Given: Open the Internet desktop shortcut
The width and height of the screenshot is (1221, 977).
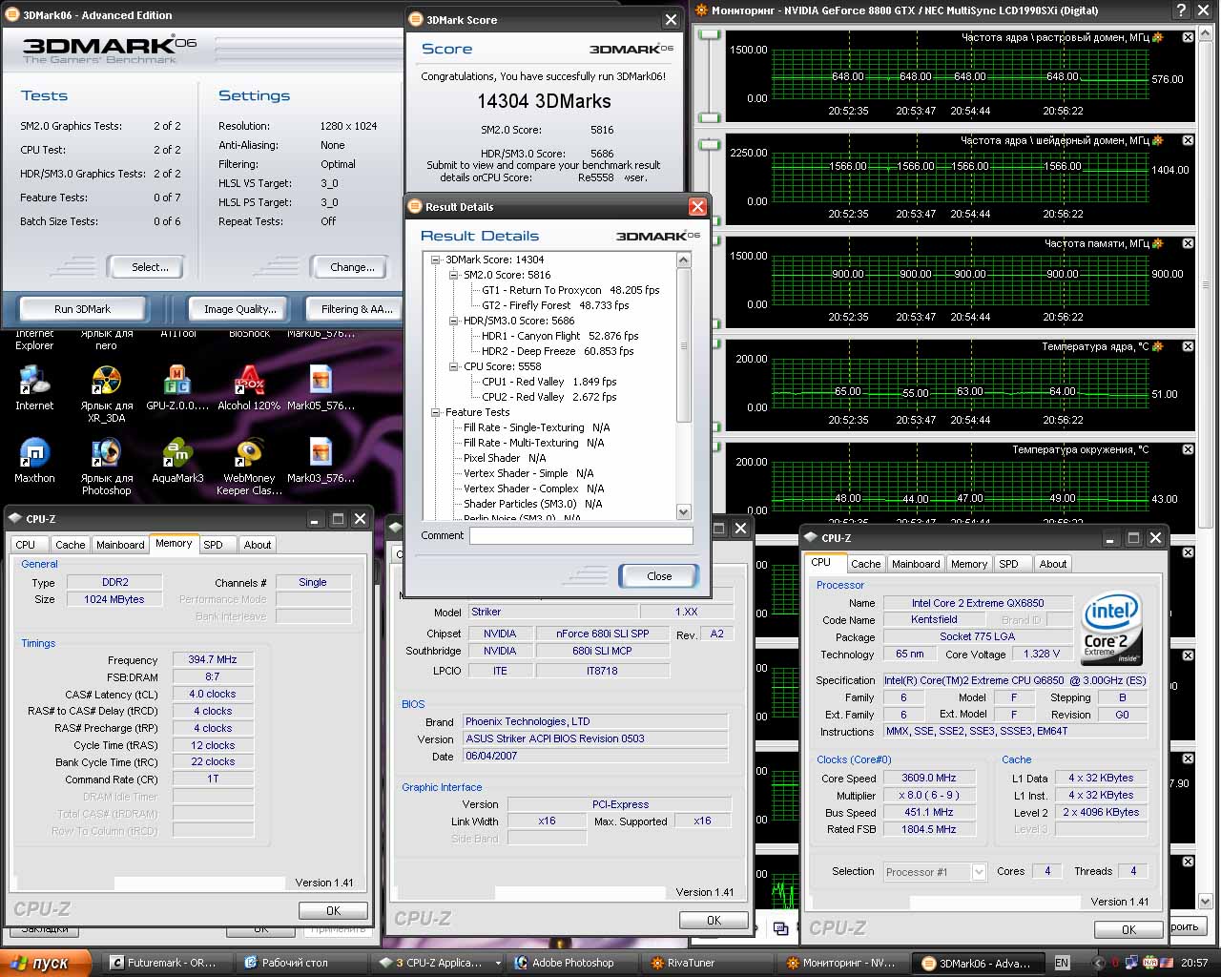Looking at the screenshot, I should (x=34, y=388).
